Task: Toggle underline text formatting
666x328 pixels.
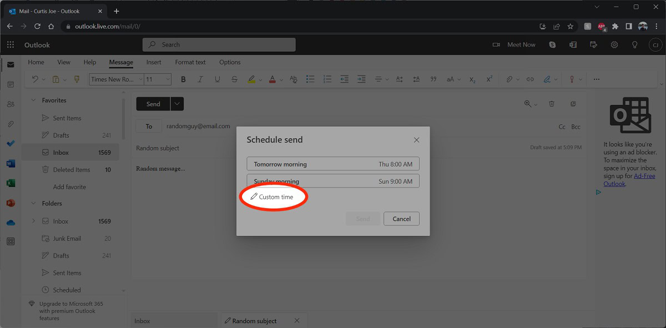Action: tap(217, 79)
